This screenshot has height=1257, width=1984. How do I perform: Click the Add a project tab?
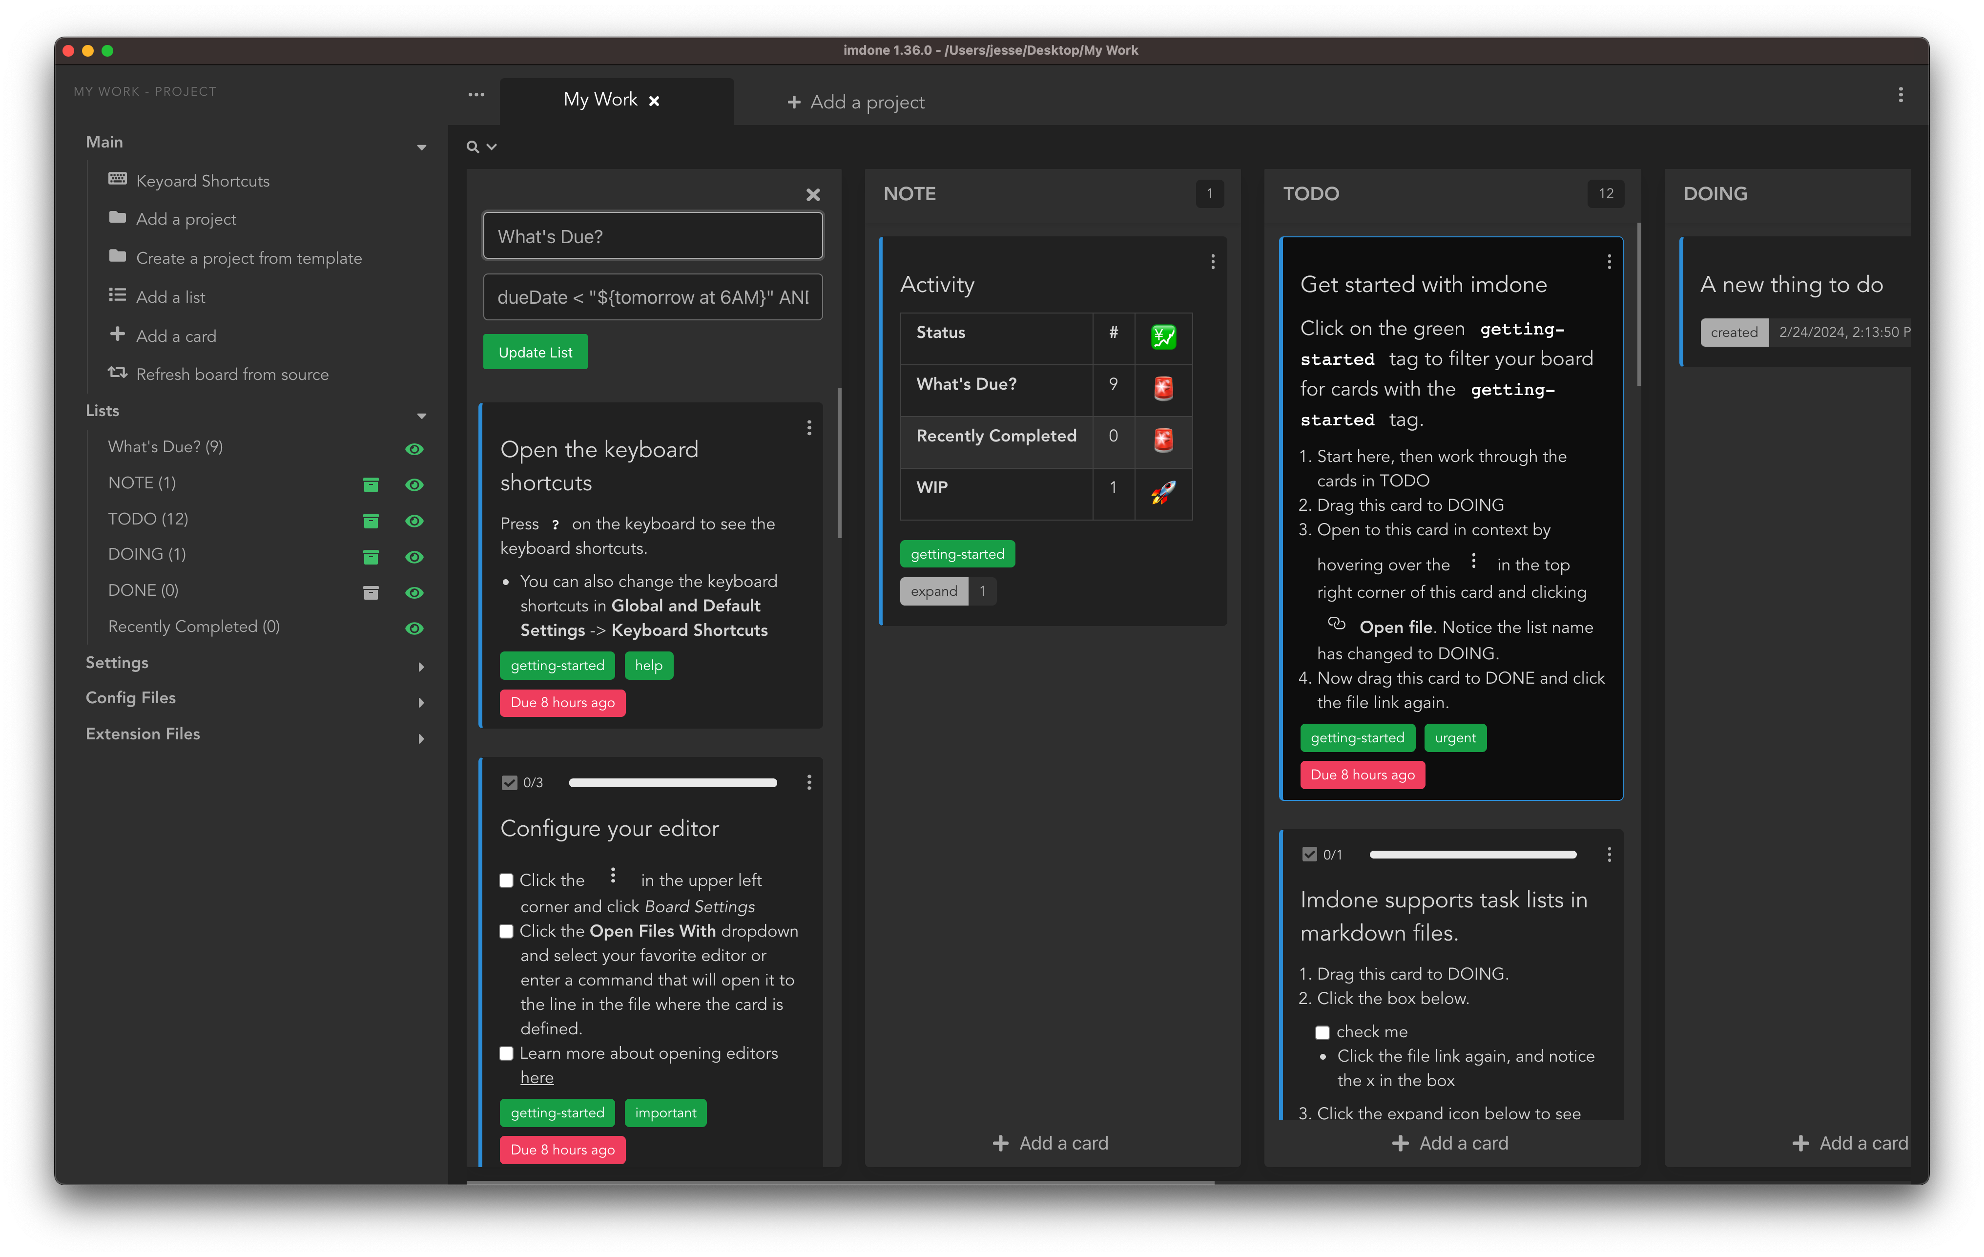855,102
